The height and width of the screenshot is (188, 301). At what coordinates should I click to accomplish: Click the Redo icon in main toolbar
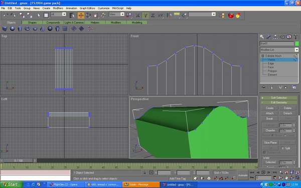point(13,15)
